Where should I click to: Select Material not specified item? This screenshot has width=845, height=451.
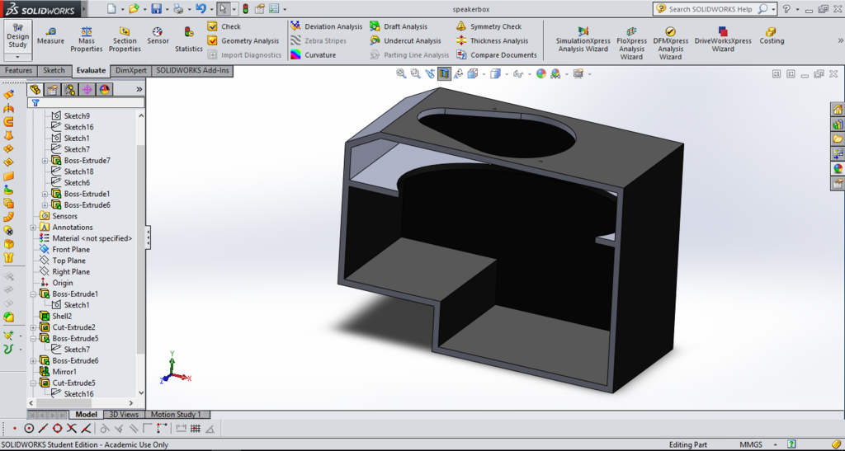[x=86, y=238]
